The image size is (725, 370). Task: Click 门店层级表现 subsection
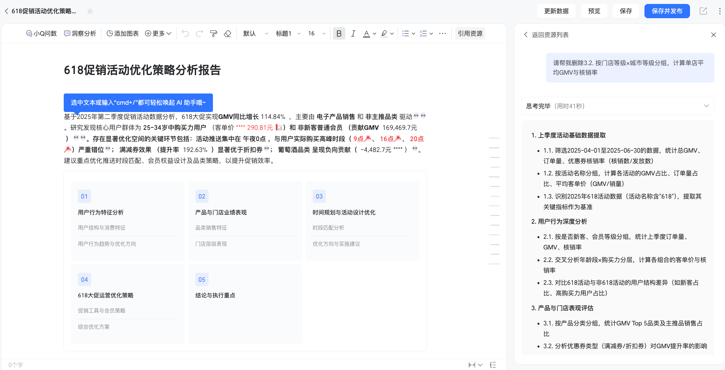[x=211, y=244]
